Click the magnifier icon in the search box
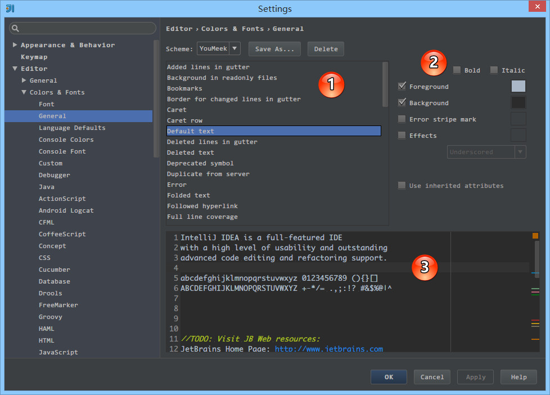Image resolution: width=550 pixels, height=395 pixels. 15,28
